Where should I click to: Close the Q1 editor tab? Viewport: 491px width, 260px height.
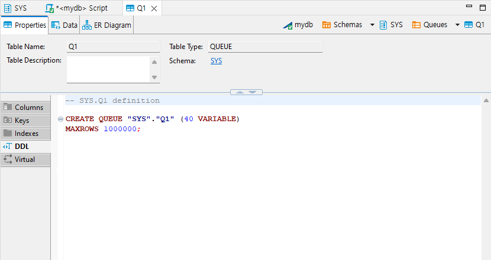(154, 8)
